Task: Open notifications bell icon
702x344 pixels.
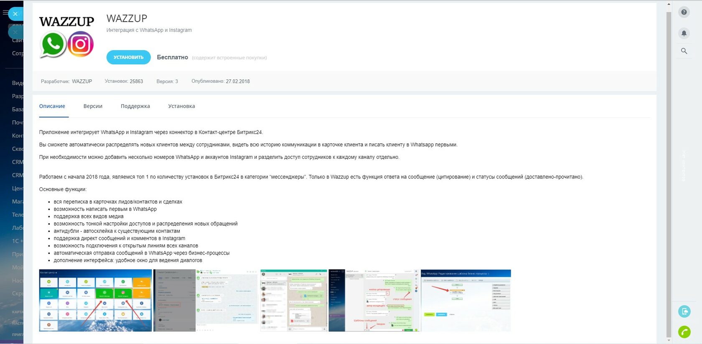Action: click(x=684, y=33)
